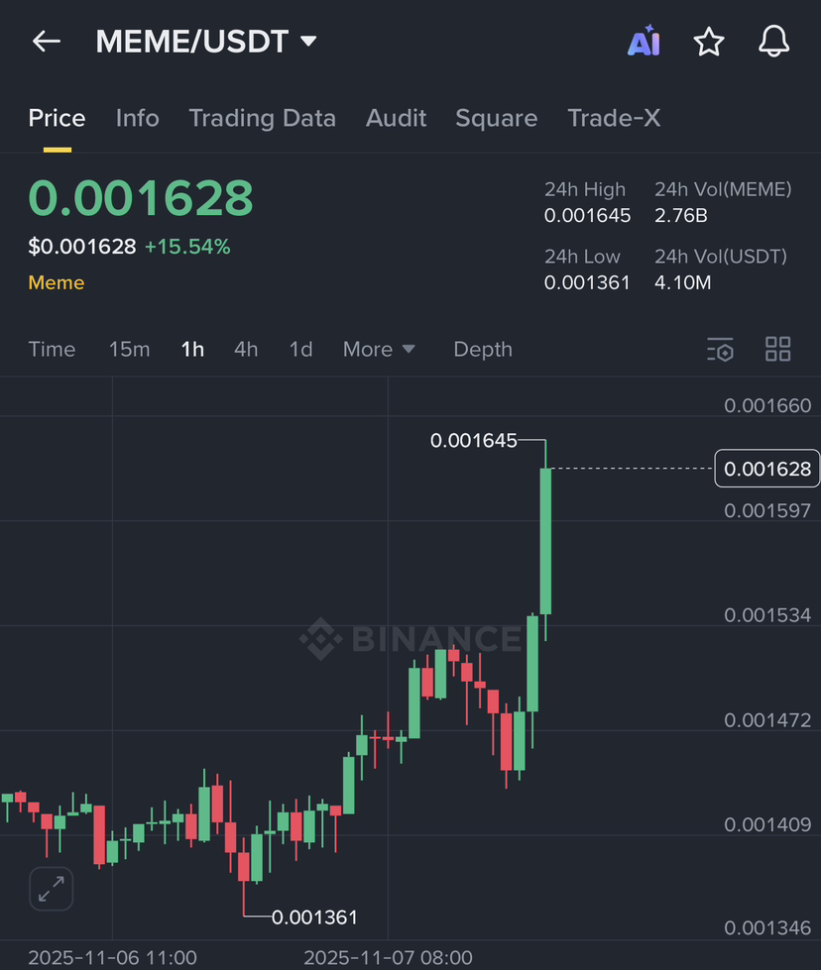Open chart indicator settings icon
The height and width of the screenshot is (970, 821).
720,349
